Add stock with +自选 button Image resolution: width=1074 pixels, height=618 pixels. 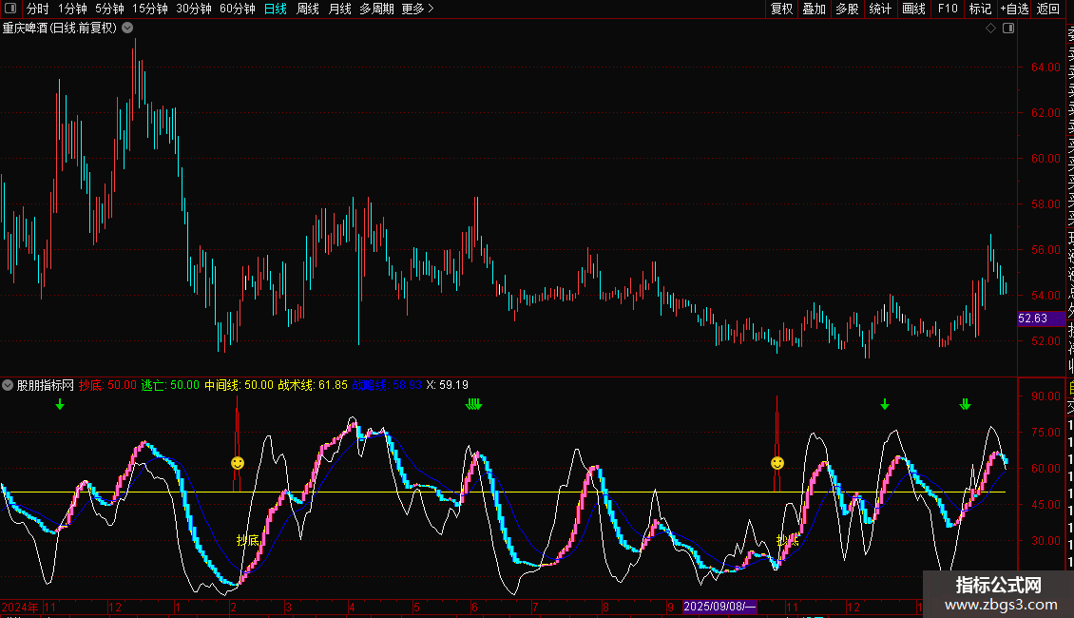click(1014, 9)
